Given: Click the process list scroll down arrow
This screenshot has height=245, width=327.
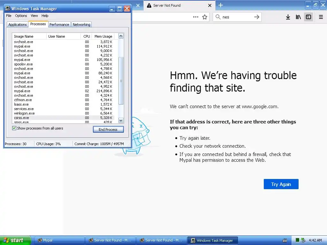Looking at the screenshot, I should 121,120.
